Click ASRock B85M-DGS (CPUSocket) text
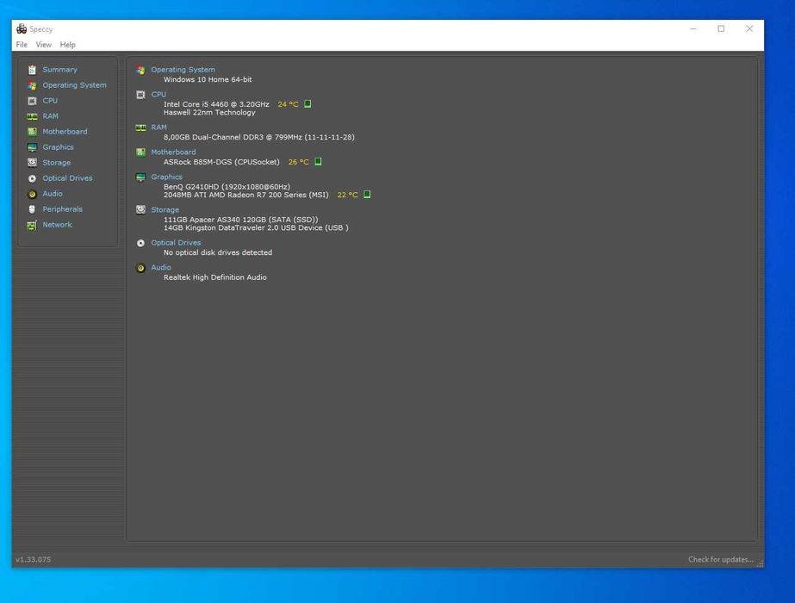Image resolution: width=795 pixels, height=603 pixels. (x=221, y=162)
